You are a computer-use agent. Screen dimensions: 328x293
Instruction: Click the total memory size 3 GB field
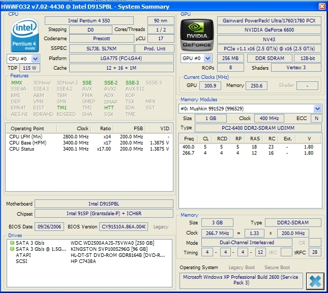click(217, 222)
